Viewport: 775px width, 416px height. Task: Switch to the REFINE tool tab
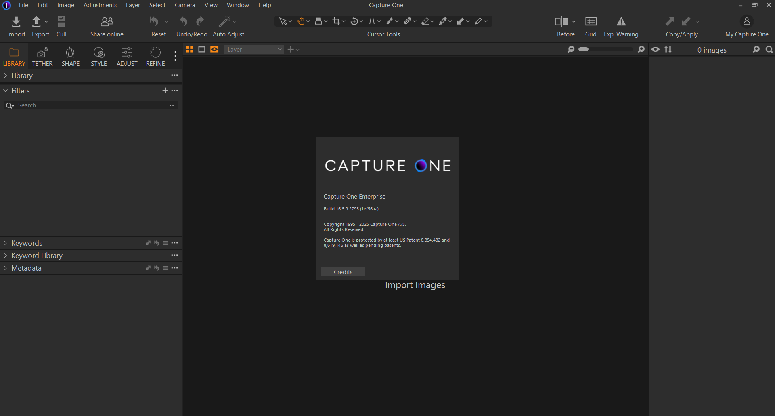point(155,57)
